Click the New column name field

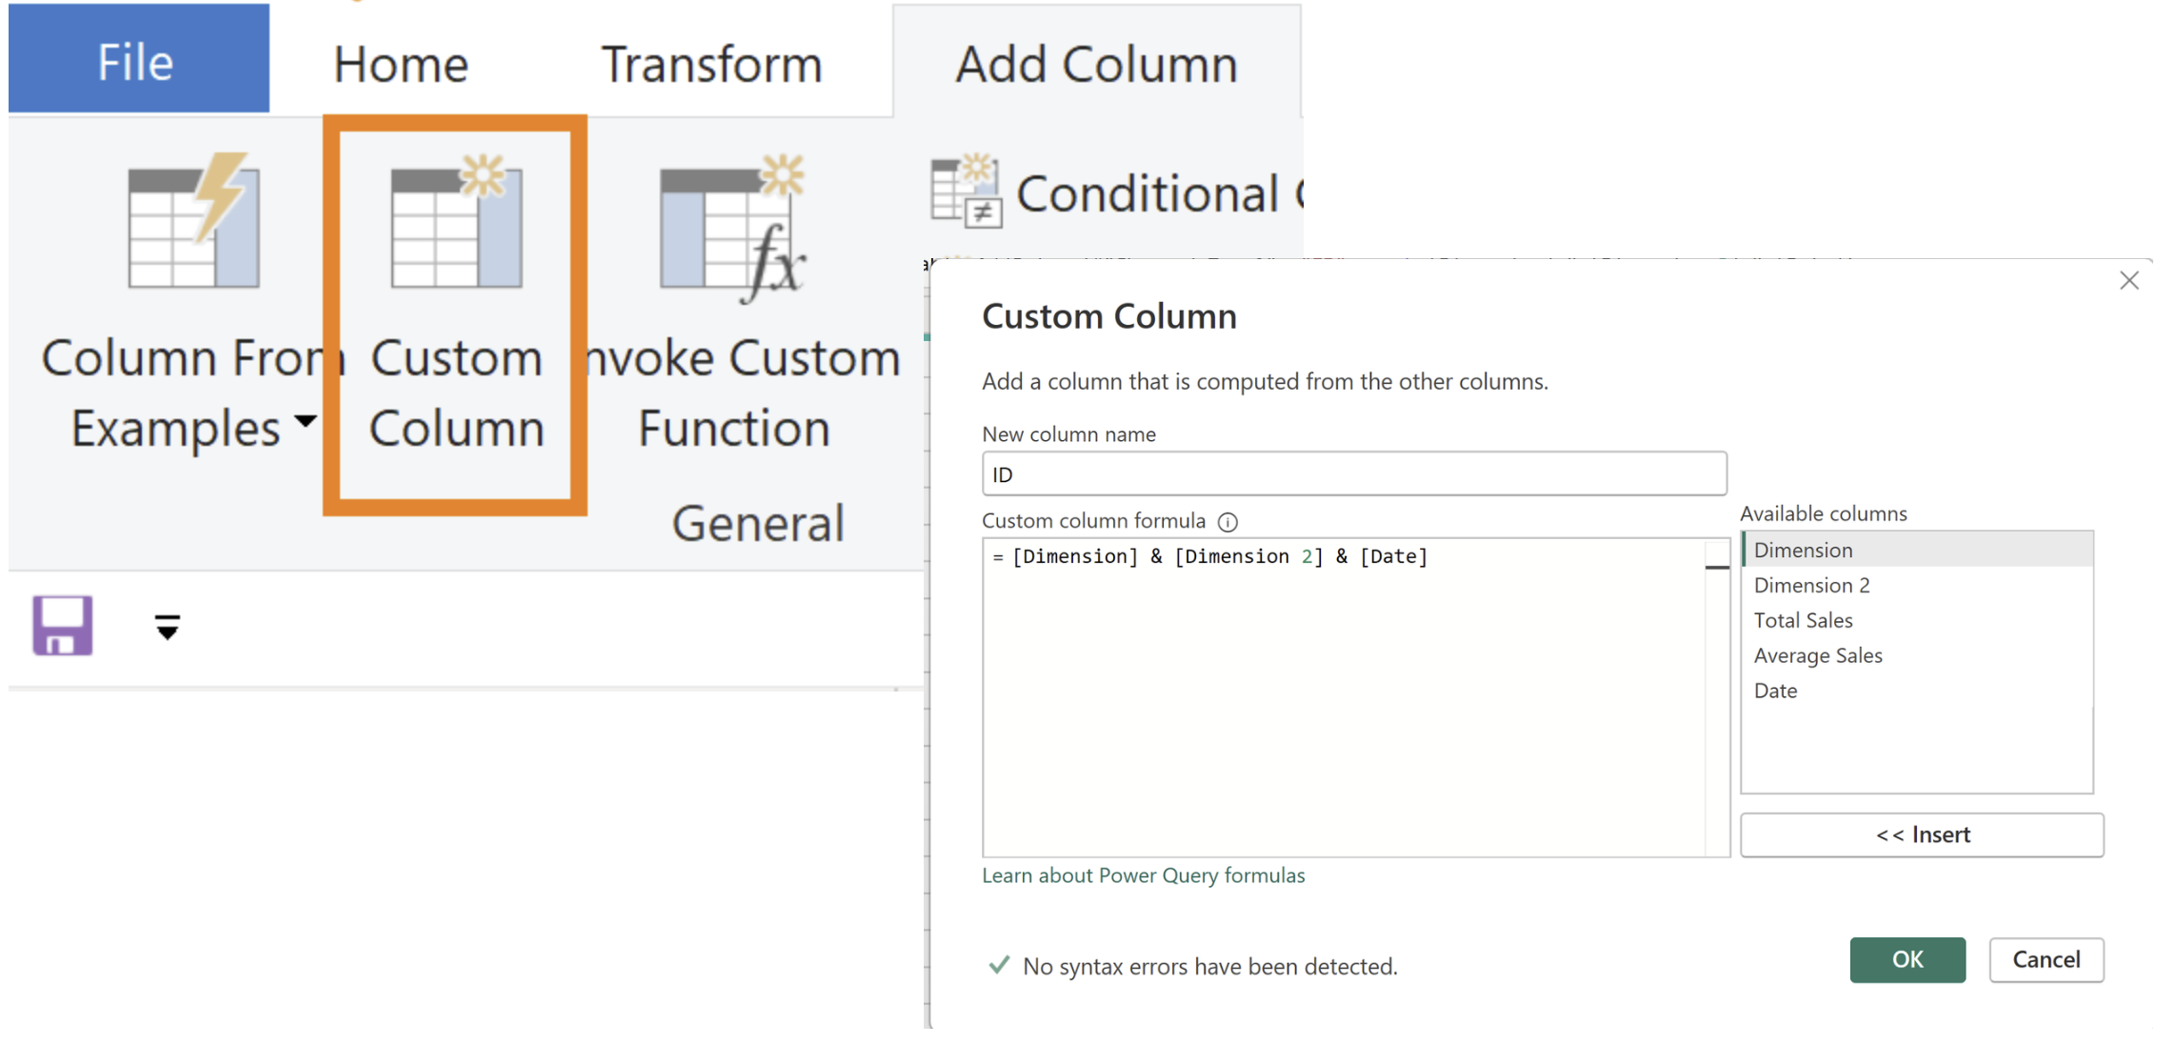1353,474
